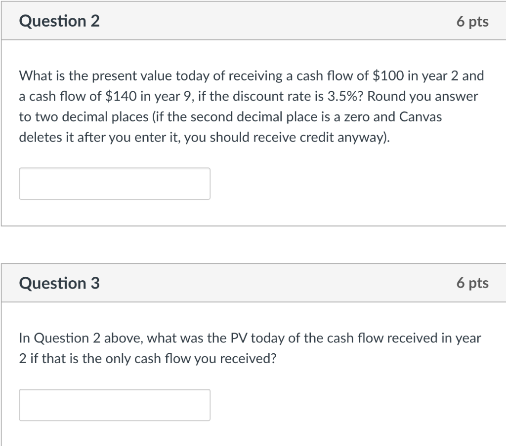Click the 6 pts label for Question 3
Image resolution: width=506 pixels, height=446 pixels.
pyautogui.click(x=473, y=283)
